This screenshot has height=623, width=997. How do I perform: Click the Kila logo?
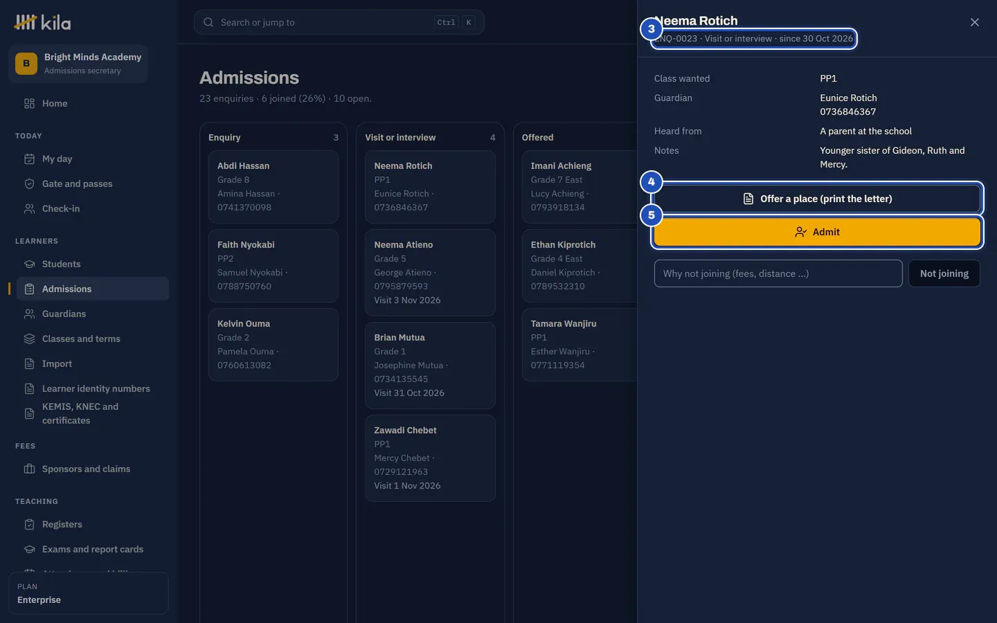(x=43, y=22)
